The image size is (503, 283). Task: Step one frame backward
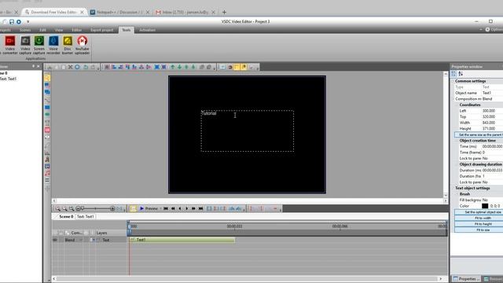tap(180, 208)
